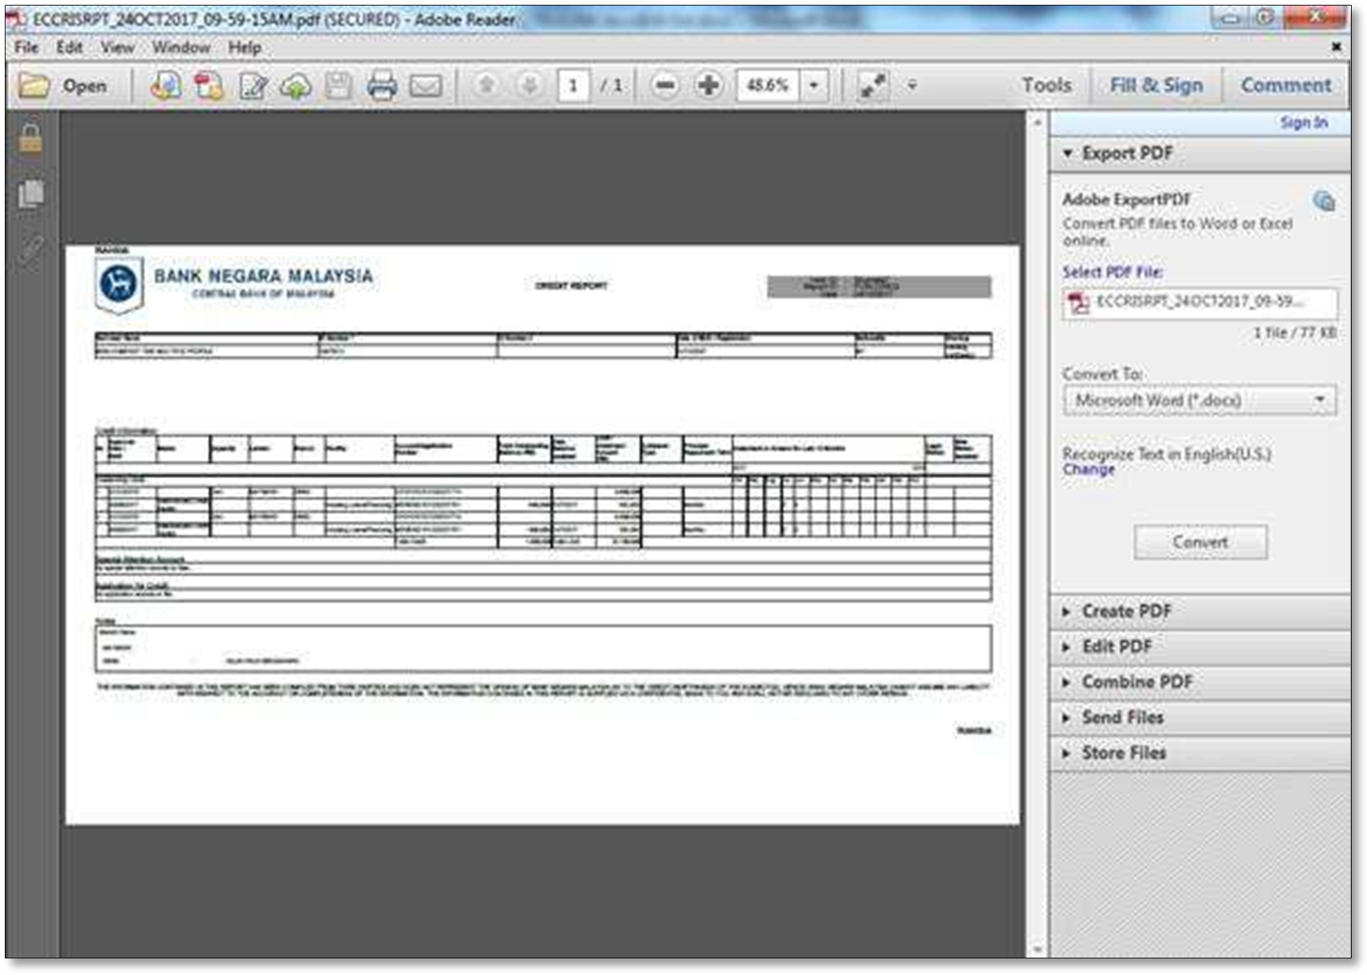Screen dimensions: 1367x975
Task: Zoom out with the minus icon
Action: click(666, 85)
